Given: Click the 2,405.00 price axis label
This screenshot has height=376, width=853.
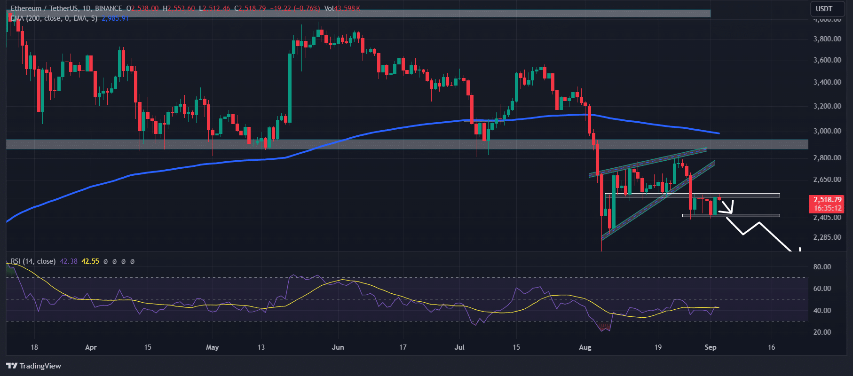Looking at the screenshot, I should [827, 218].
